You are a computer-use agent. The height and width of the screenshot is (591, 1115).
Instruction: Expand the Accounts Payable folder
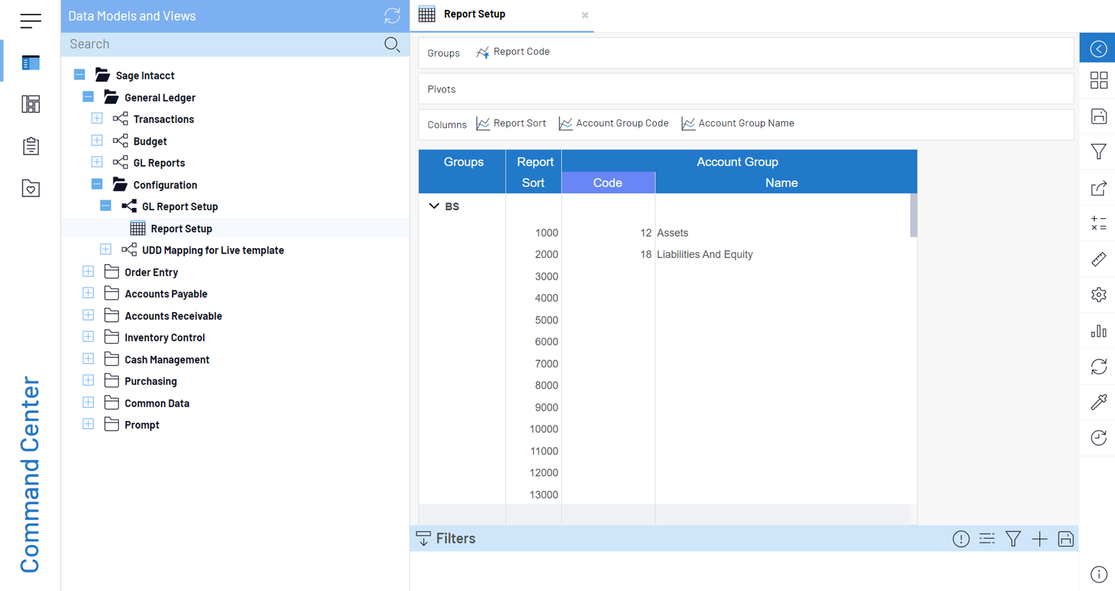coord(88,293)
